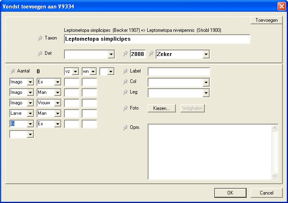The height and width of the screenshot is (203, 288).
Task: Click the Opm. notes scrollbar down arrow
Action: click(275, 176)
